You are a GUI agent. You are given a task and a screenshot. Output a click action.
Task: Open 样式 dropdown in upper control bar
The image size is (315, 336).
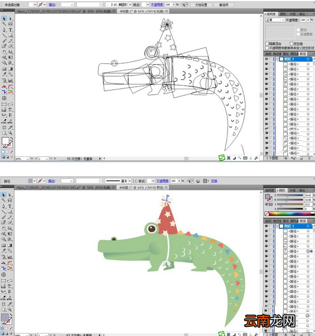click(x=148, y=4)
